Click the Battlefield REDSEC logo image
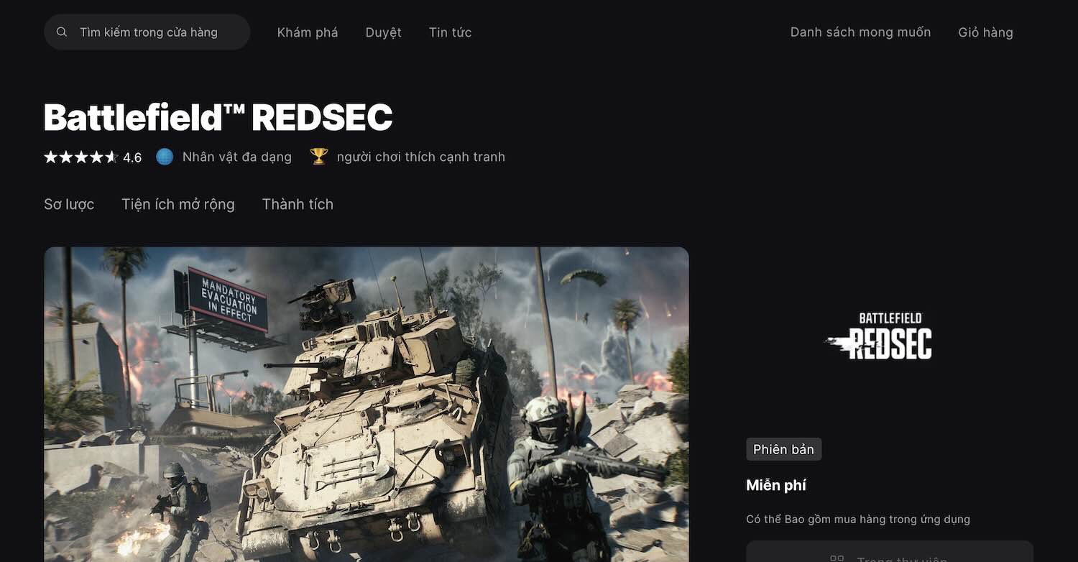This screenshot has height=562, width=1078. [x=879, y=336]
